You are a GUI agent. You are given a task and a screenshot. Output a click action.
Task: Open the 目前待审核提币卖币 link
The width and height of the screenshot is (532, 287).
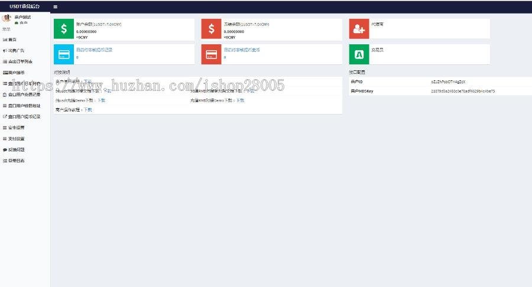pos(242,50)
